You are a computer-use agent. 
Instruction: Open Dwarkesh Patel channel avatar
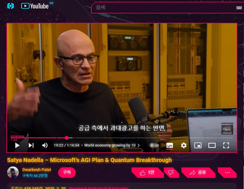13,172
